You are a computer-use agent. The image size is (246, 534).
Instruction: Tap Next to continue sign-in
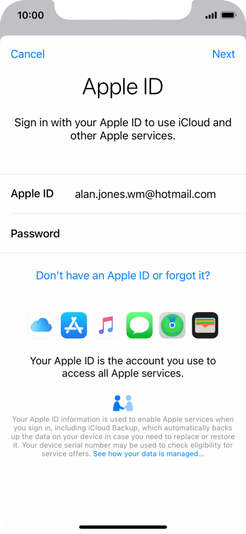[x=224, y=54]
